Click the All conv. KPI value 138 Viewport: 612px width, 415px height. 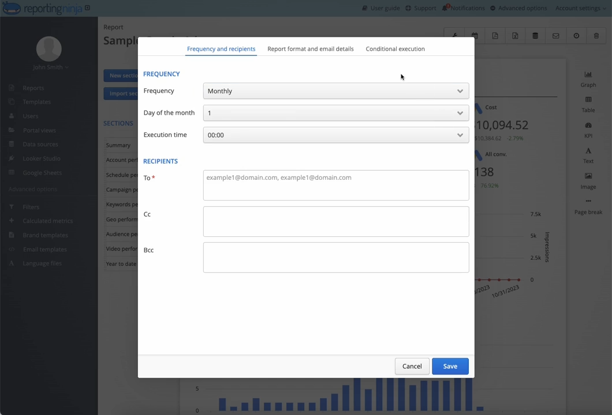[484, 172]
